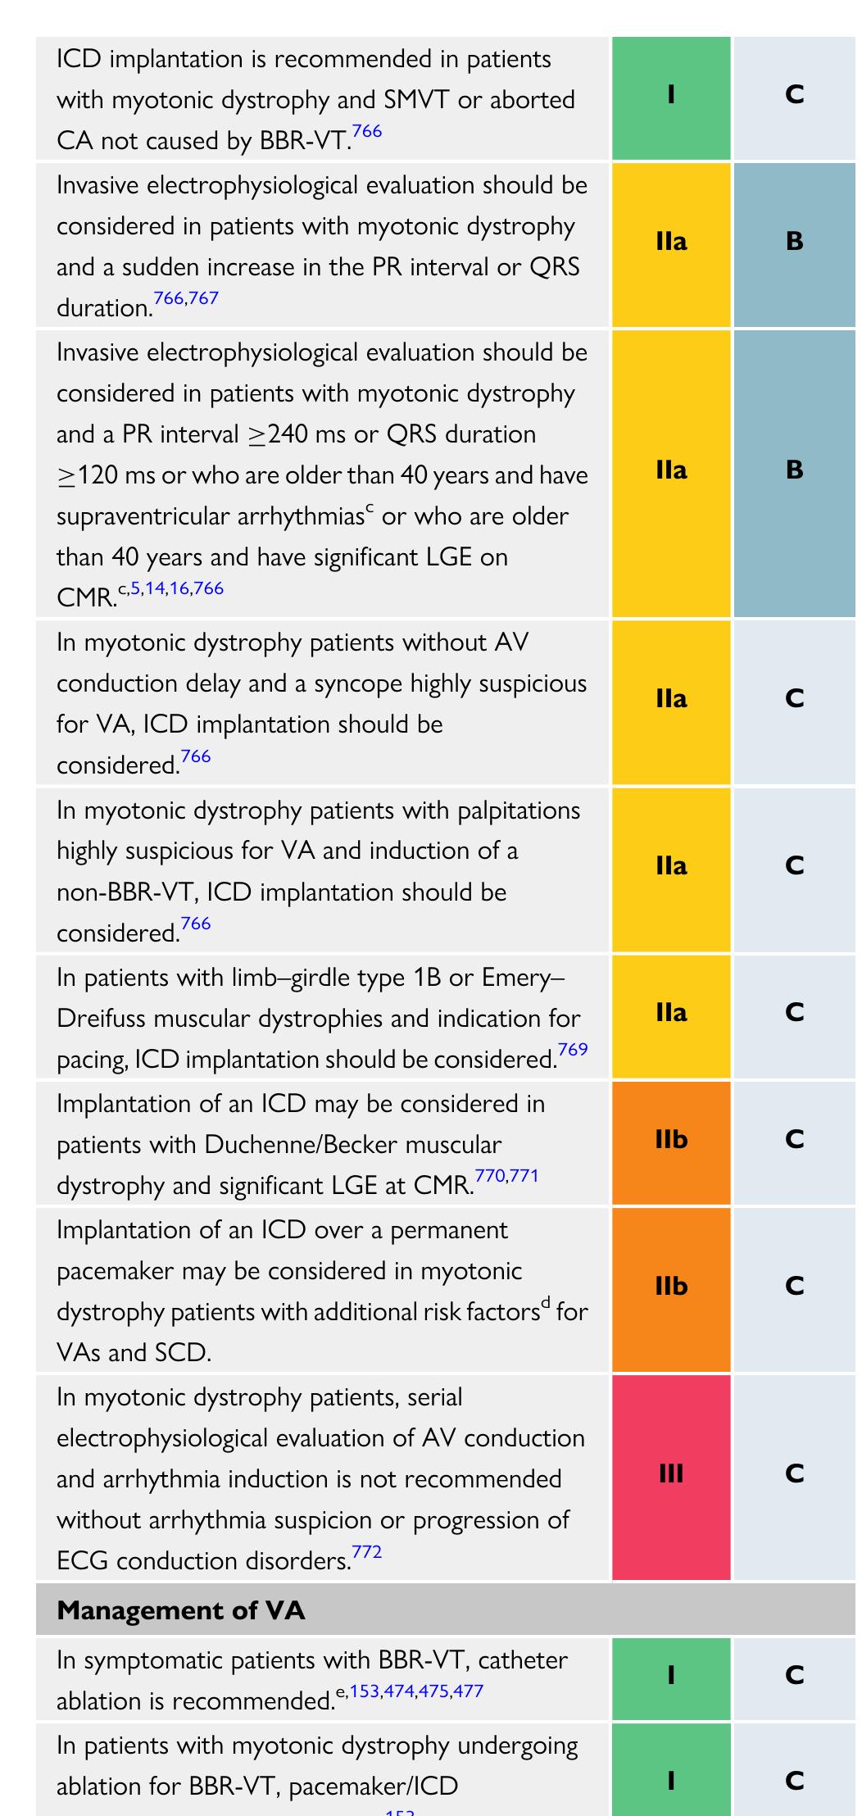Open reference 767 citation link

click(204, 298)
